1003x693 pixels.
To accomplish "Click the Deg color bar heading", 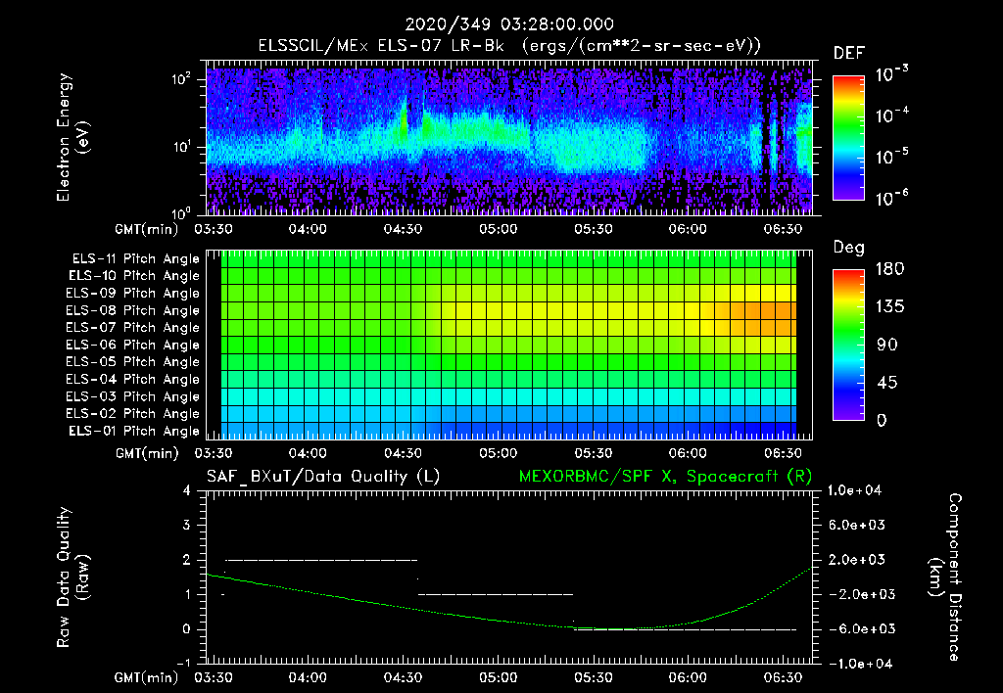I will tap(848, 248).
